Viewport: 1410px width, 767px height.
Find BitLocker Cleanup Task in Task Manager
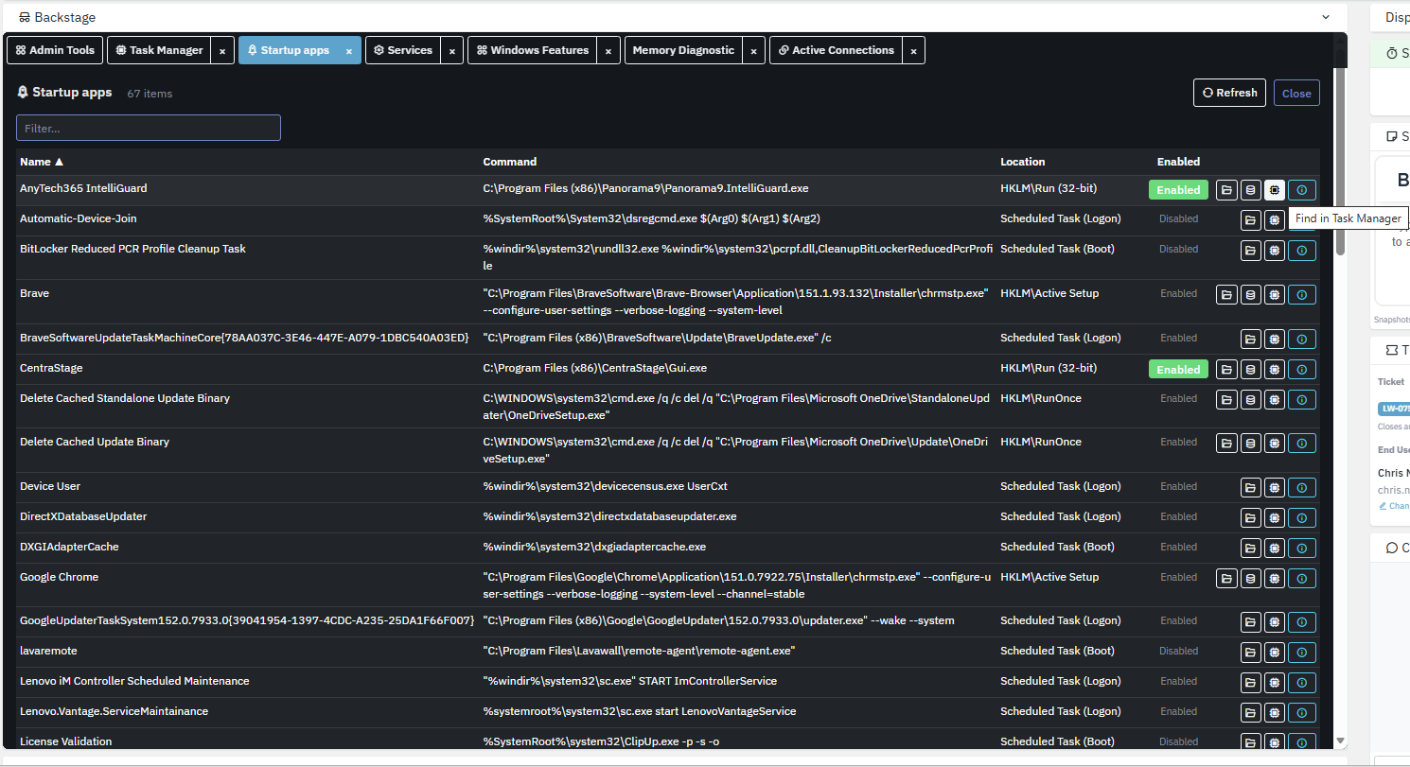1275,250
